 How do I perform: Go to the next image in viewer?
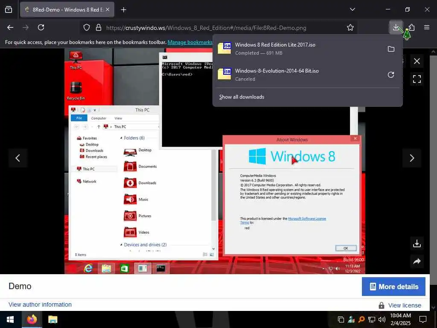412,158
